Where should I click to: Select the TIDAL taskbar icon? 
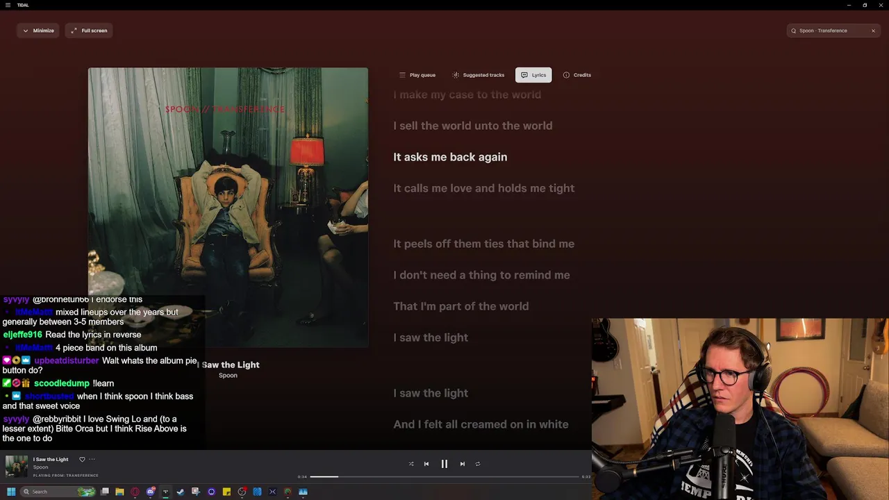coord(165,492)
